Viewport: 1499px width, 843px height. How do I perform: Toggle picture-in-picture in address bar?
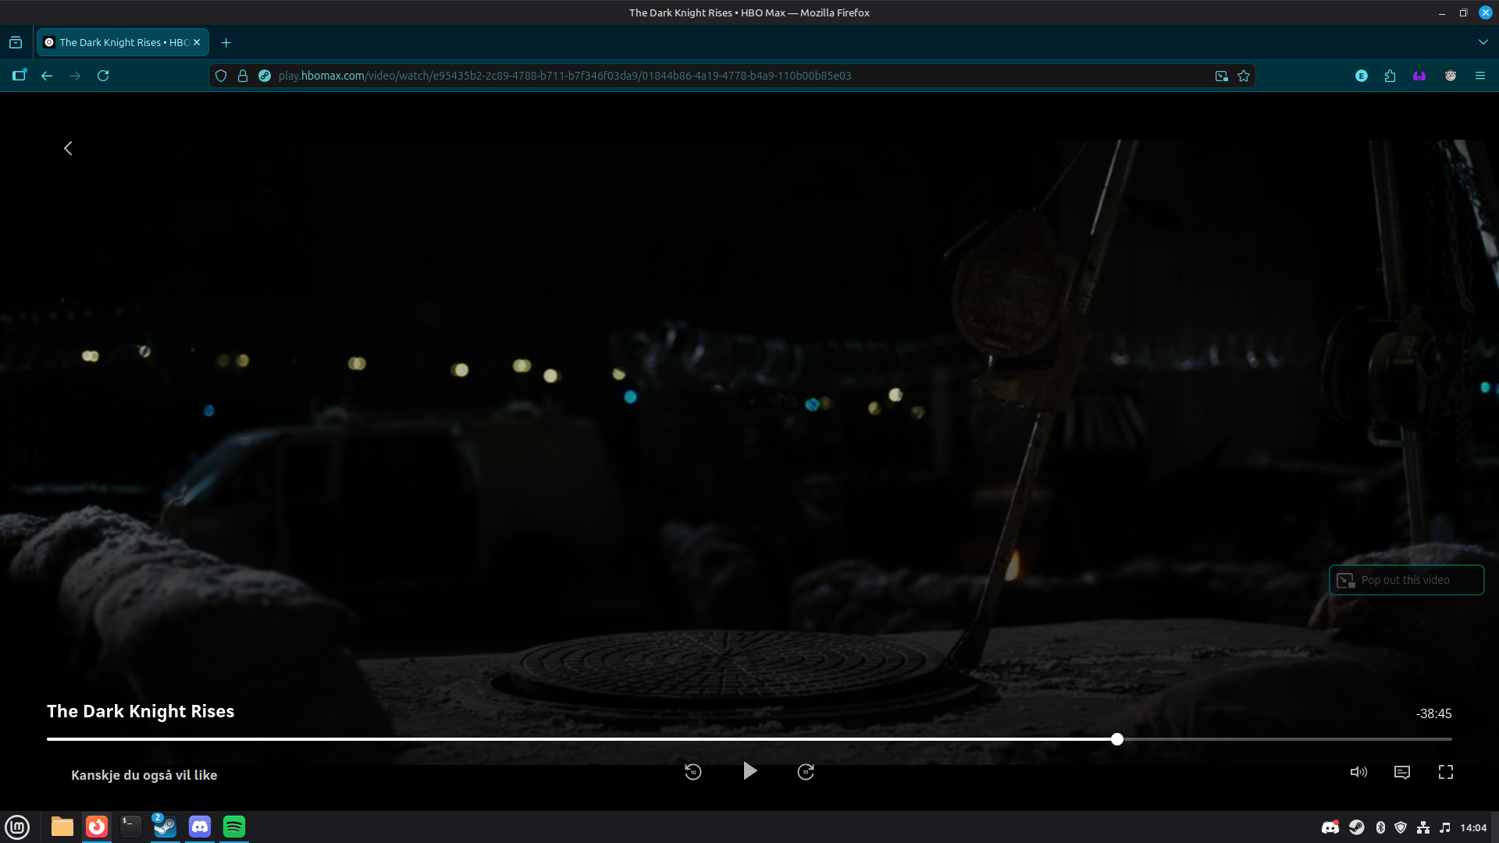1221,76
